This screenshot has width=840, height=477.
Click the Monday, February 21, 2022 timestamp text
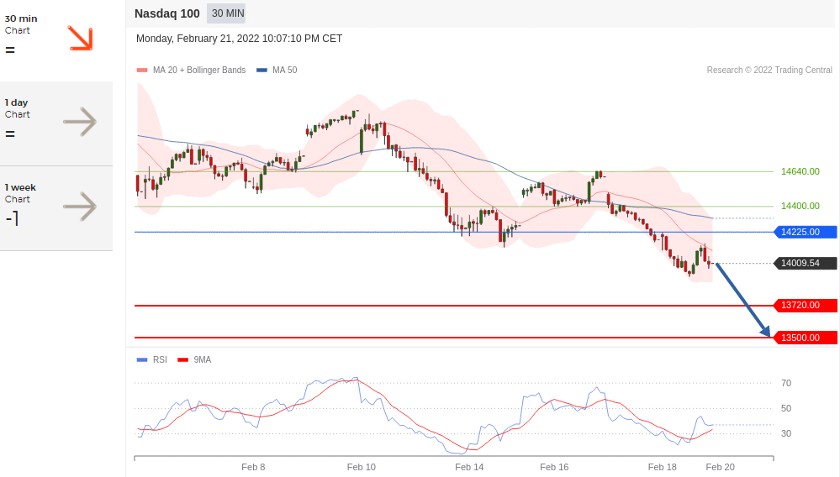[x=239, y=39]
